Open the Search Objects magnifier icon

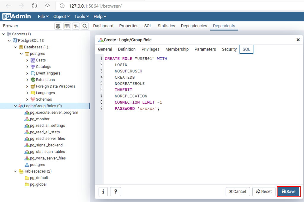85,26
